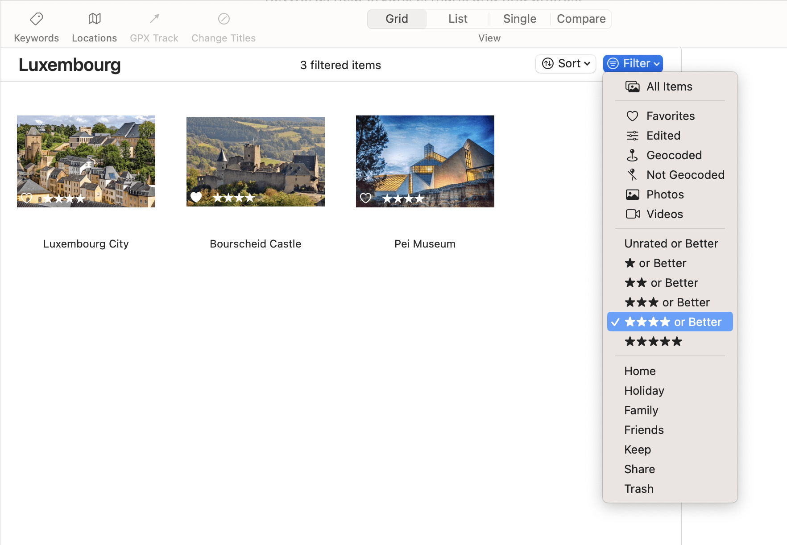
Task: Filter by Geocoded items
Action: tap(670, 155)
